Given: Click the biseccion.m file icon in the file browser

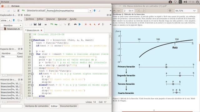Looking at the screenshot, I should (5, 29).
